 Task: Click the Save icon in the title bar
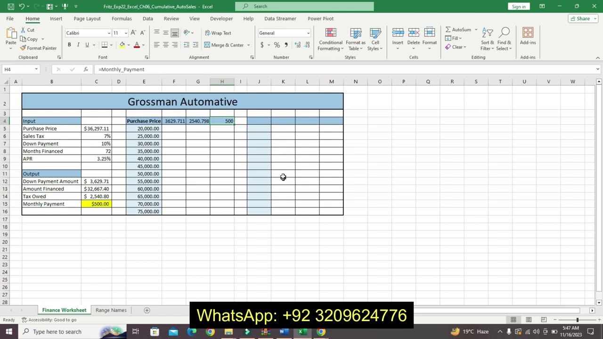coord(11,7)
